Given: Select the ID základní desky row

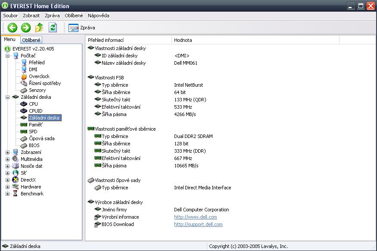Looking at the screenshot, I should pos(119,56).
